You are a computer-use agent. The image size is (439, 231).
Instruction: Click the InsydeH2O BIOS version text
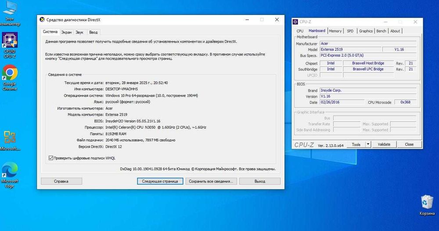point(133,121)
